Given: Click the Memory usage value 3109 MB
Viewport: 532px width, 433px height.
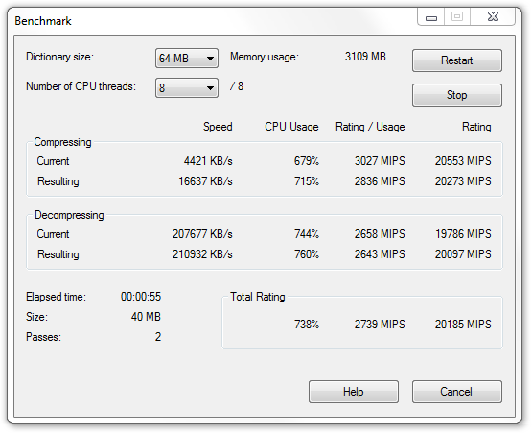Looking at the screenshot, I should pos(365,57).
